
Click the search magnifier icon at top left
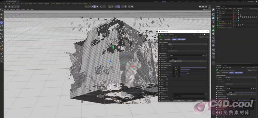[2, 10]
